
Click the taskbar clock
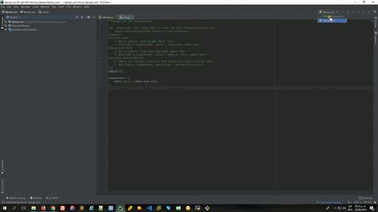(x=360, y=208)
